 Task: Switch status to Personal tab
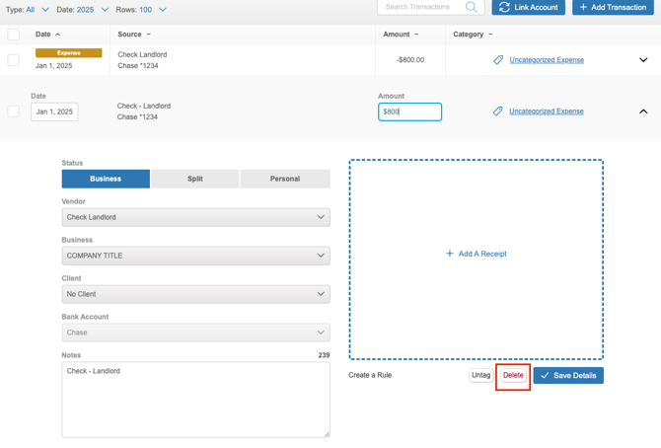point(284,179)
